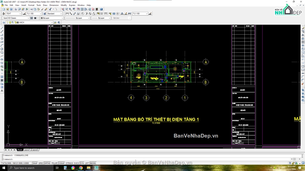
Task: Switch to the Layout2 tab
Action: click(x=35, y=150)
